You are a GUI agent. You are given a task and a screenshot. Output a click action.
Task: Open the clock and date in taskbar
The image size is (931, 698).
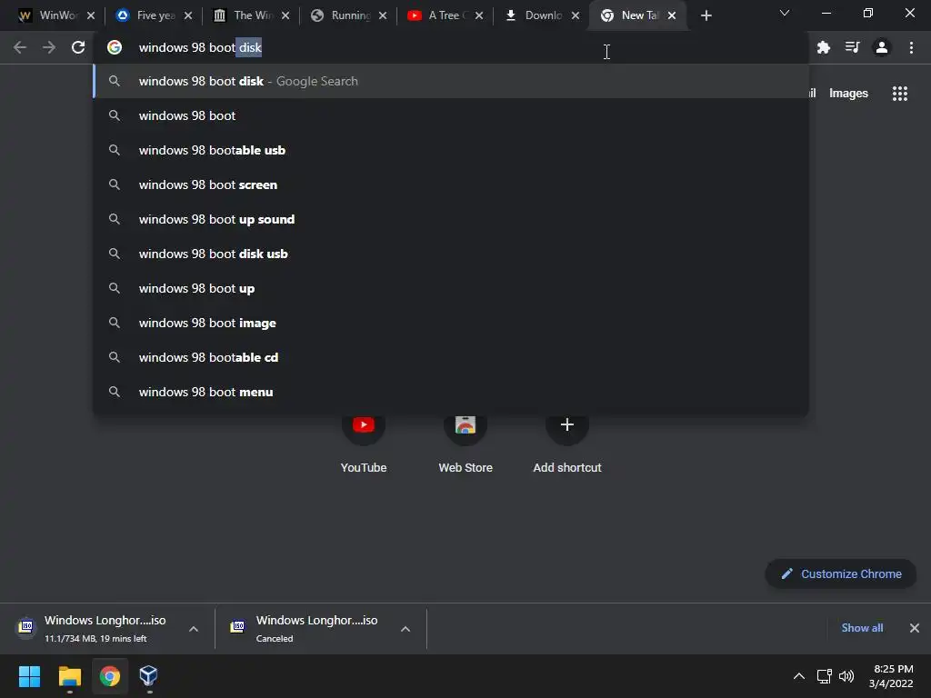(891, 676)
